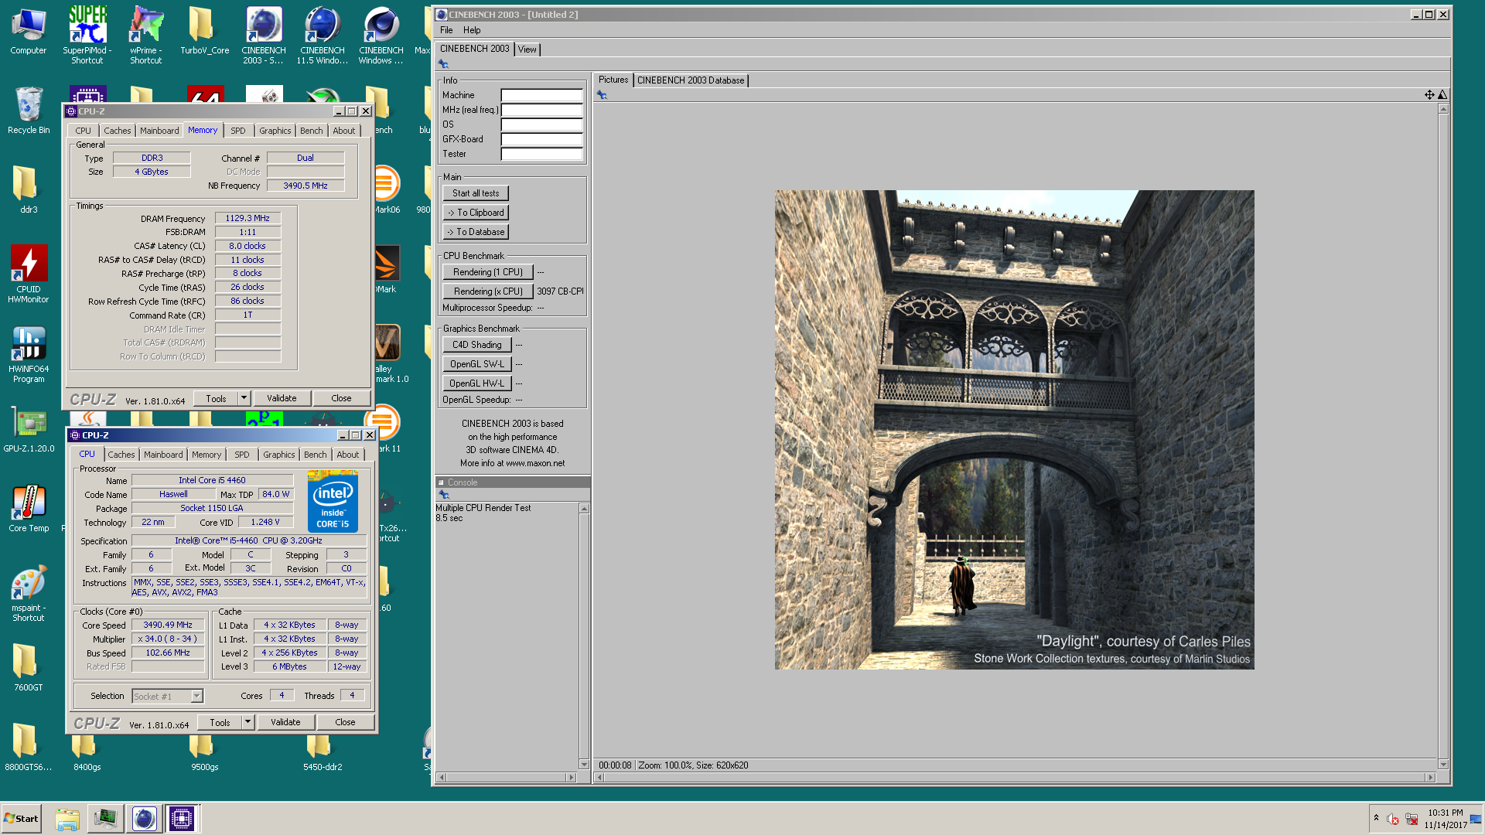
Task: Open the wPrime shortcut icon
Action: point(146,35)
